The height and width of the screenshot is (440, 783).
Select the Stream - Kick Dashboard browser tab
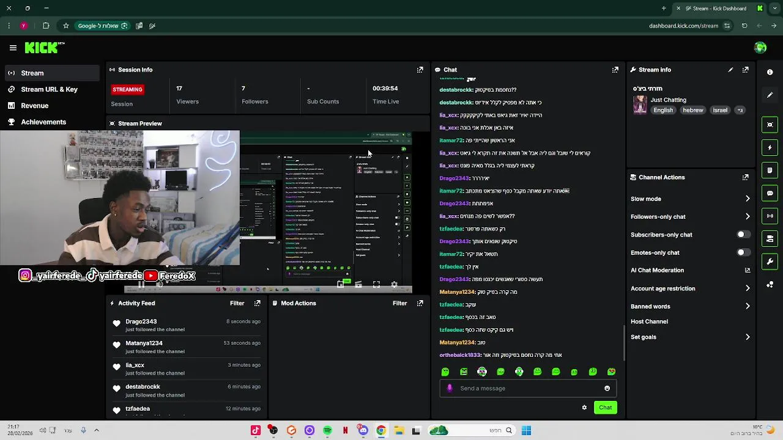[719, 9]
